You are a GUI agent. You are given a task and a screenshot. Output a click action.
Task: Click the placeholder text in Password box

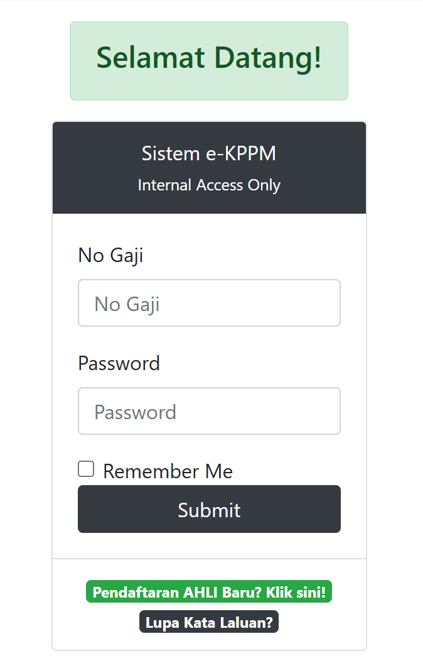[x=135, y=412]
